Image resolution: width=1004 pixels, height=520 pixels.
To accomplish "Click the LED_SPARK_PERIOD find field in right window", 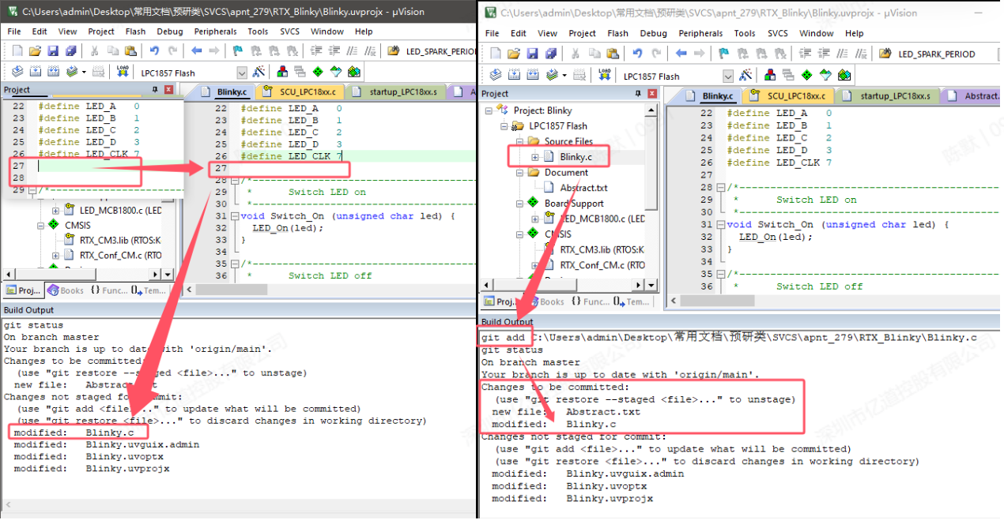I will point(937,54).
